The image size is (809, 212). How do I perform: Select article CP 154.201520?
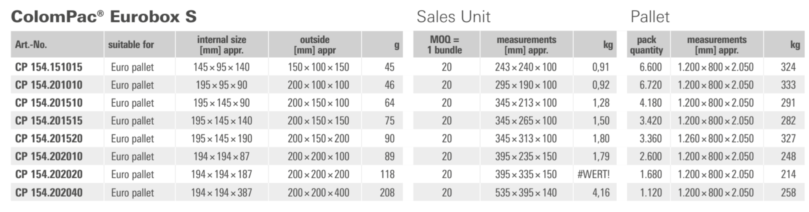[49, 138]
